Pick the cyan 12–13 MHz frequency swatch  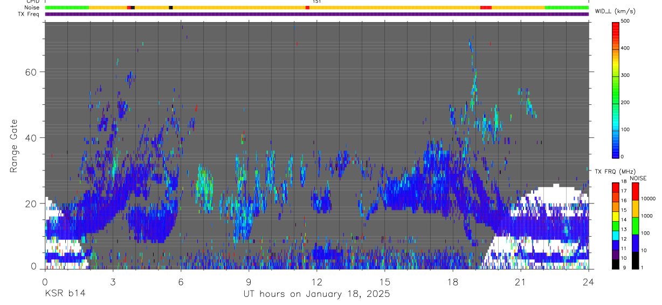[616, 235]
